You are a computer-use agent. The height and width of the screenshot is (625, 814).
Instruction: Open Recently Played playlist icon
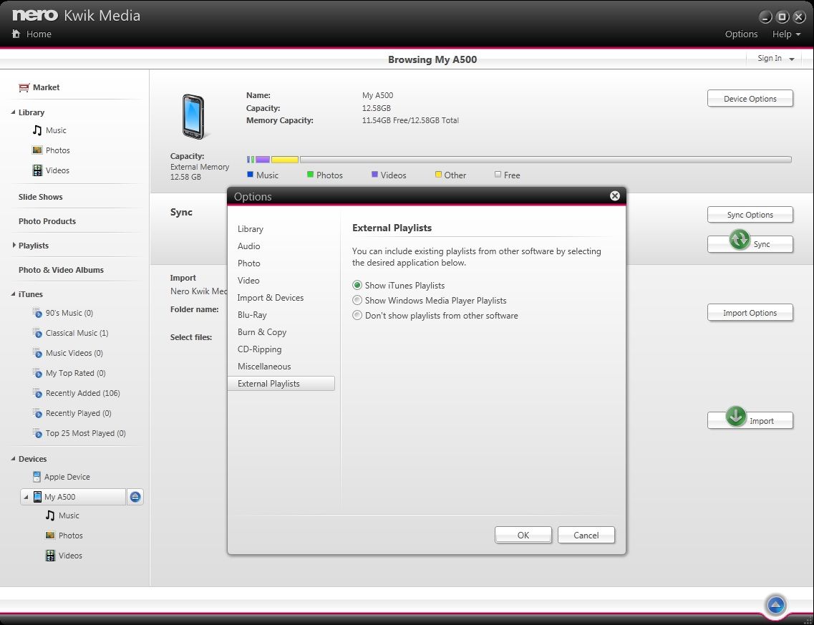[x=37, y=413]
